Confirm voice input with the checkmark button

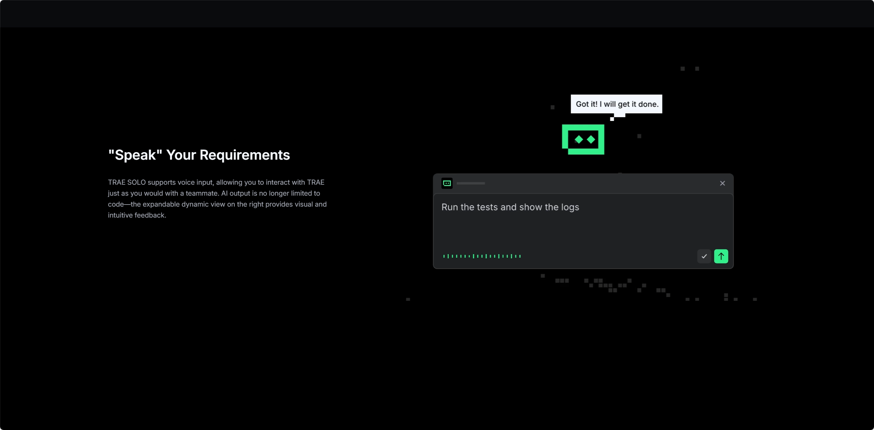(704, 256)
